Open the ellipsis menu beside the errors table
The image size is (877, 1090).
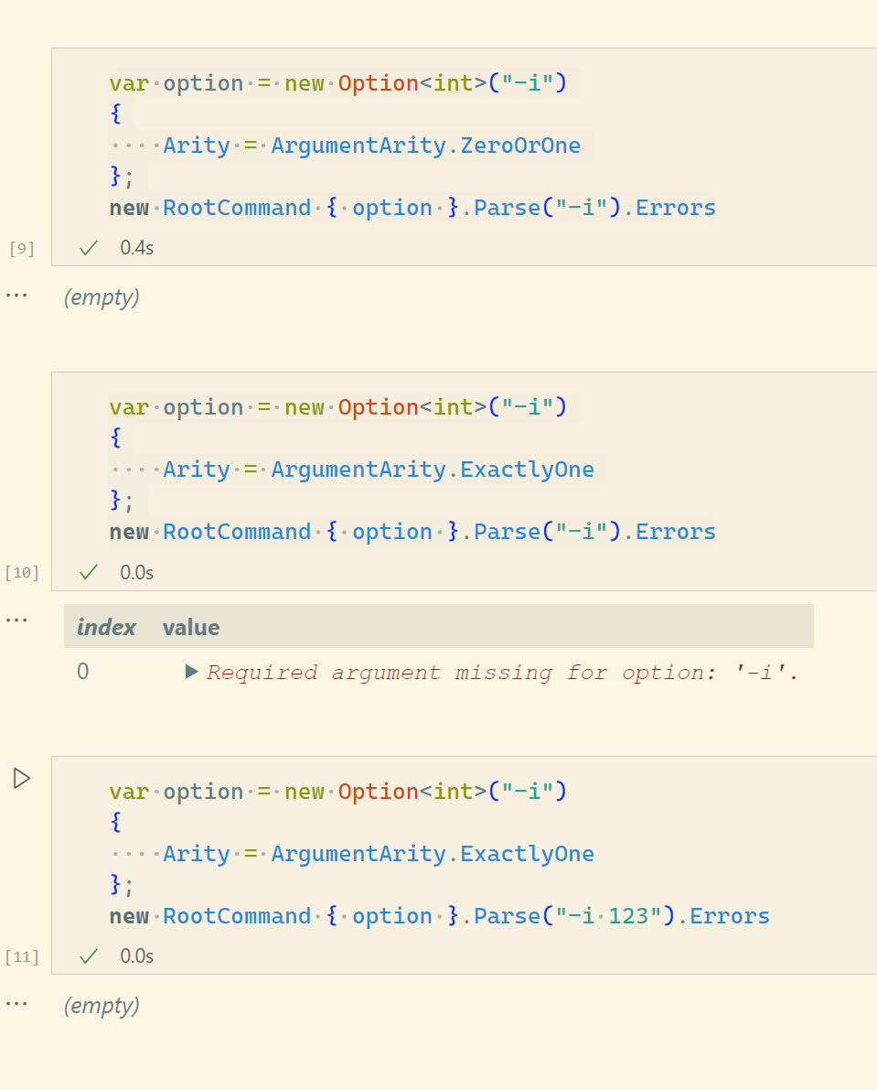pos(16,619)
